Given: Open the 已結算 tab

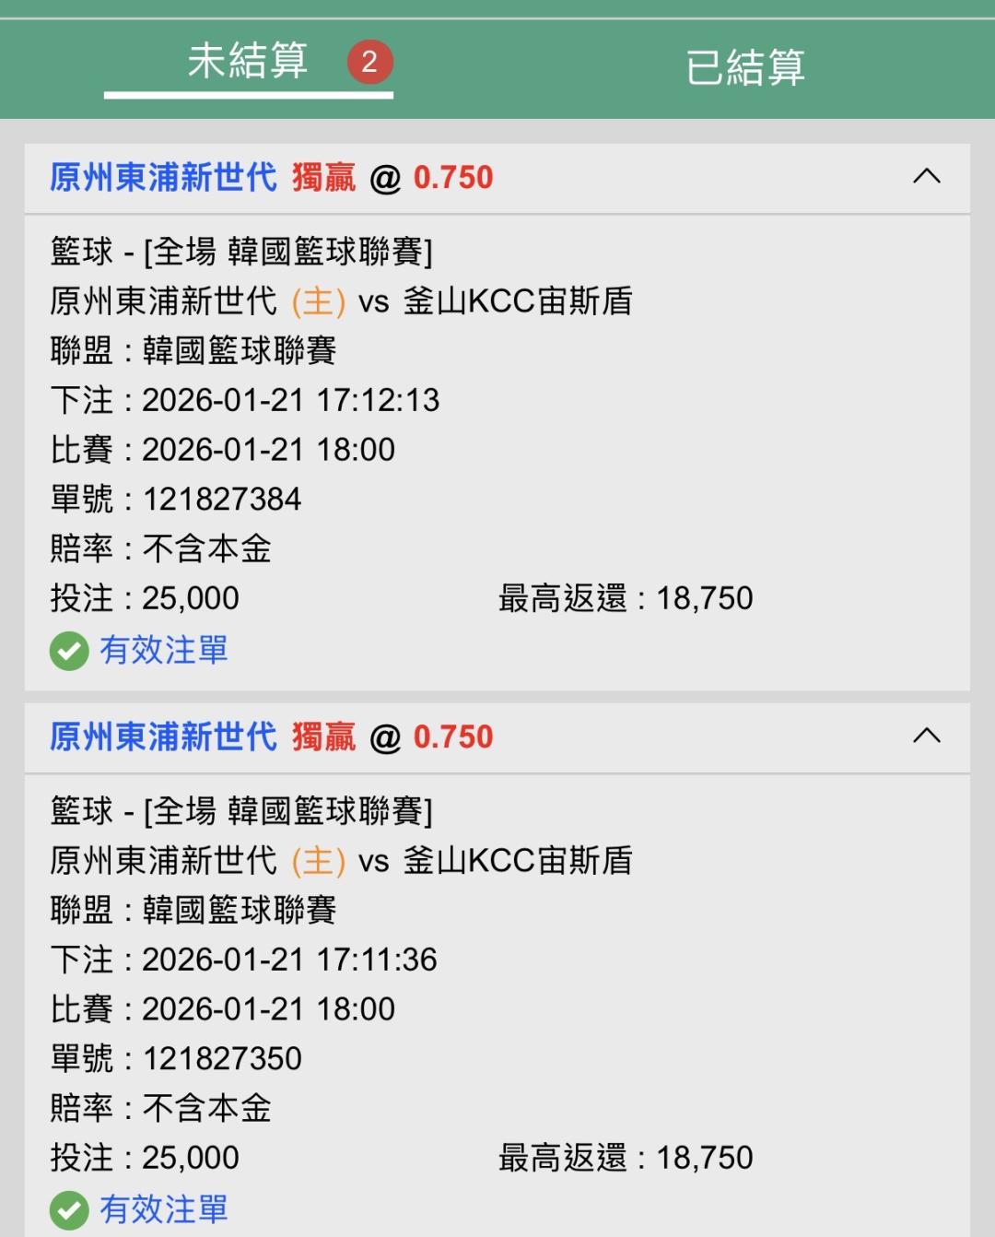Looking at the screenshot, I should coord(744,67).
